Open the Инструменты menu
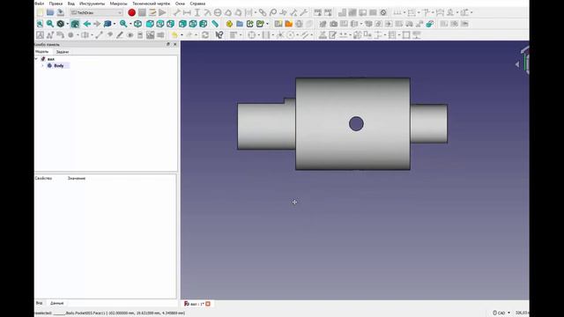The height and width of the screenshot is (317, 564). pos(92,4)
